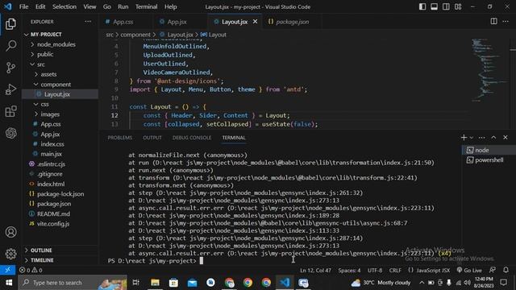Open vite.config.js in the explorer
Viewport: 516px width, 290px height.
[60, 224]
